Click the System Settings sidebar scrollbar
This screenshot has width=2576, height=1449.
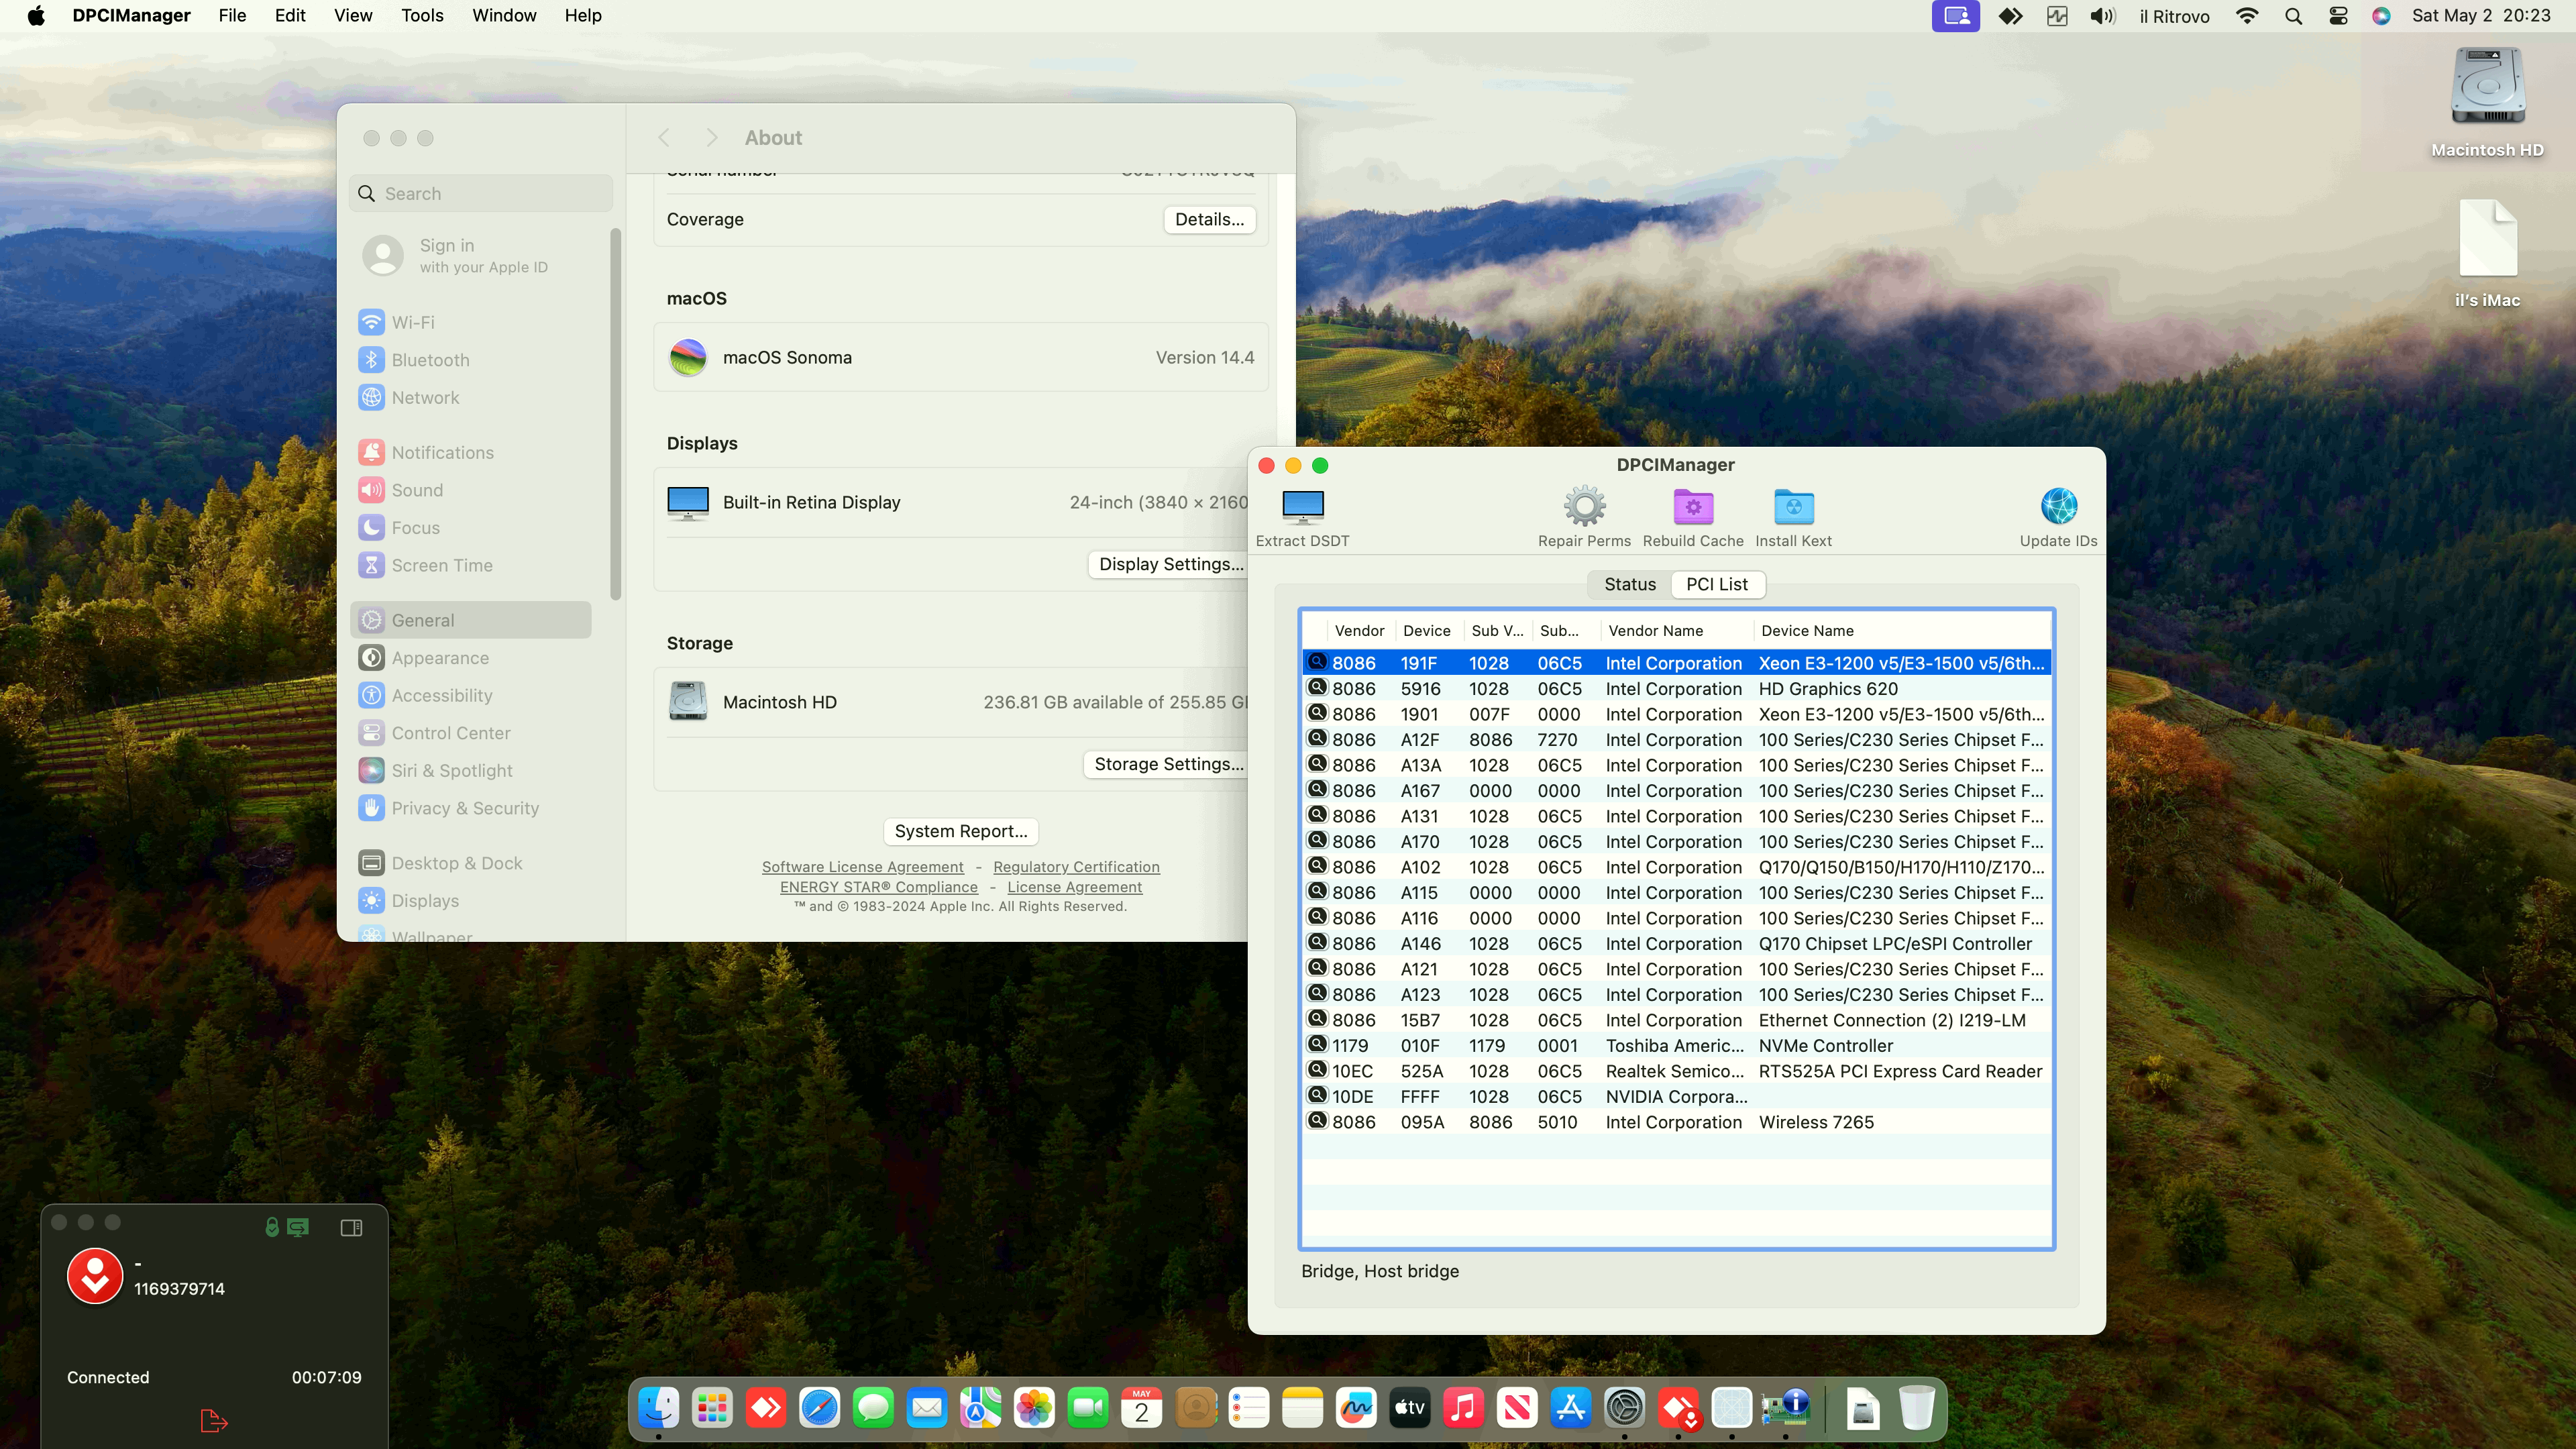point(615,415)
